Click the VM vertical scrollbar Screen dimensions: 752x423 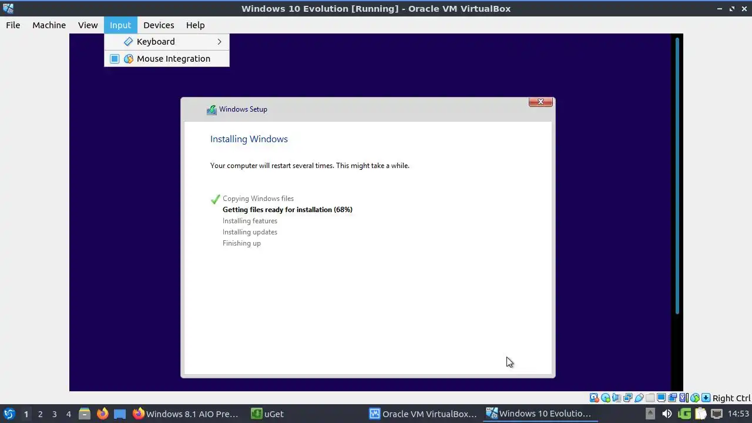[x=677, y=176]
